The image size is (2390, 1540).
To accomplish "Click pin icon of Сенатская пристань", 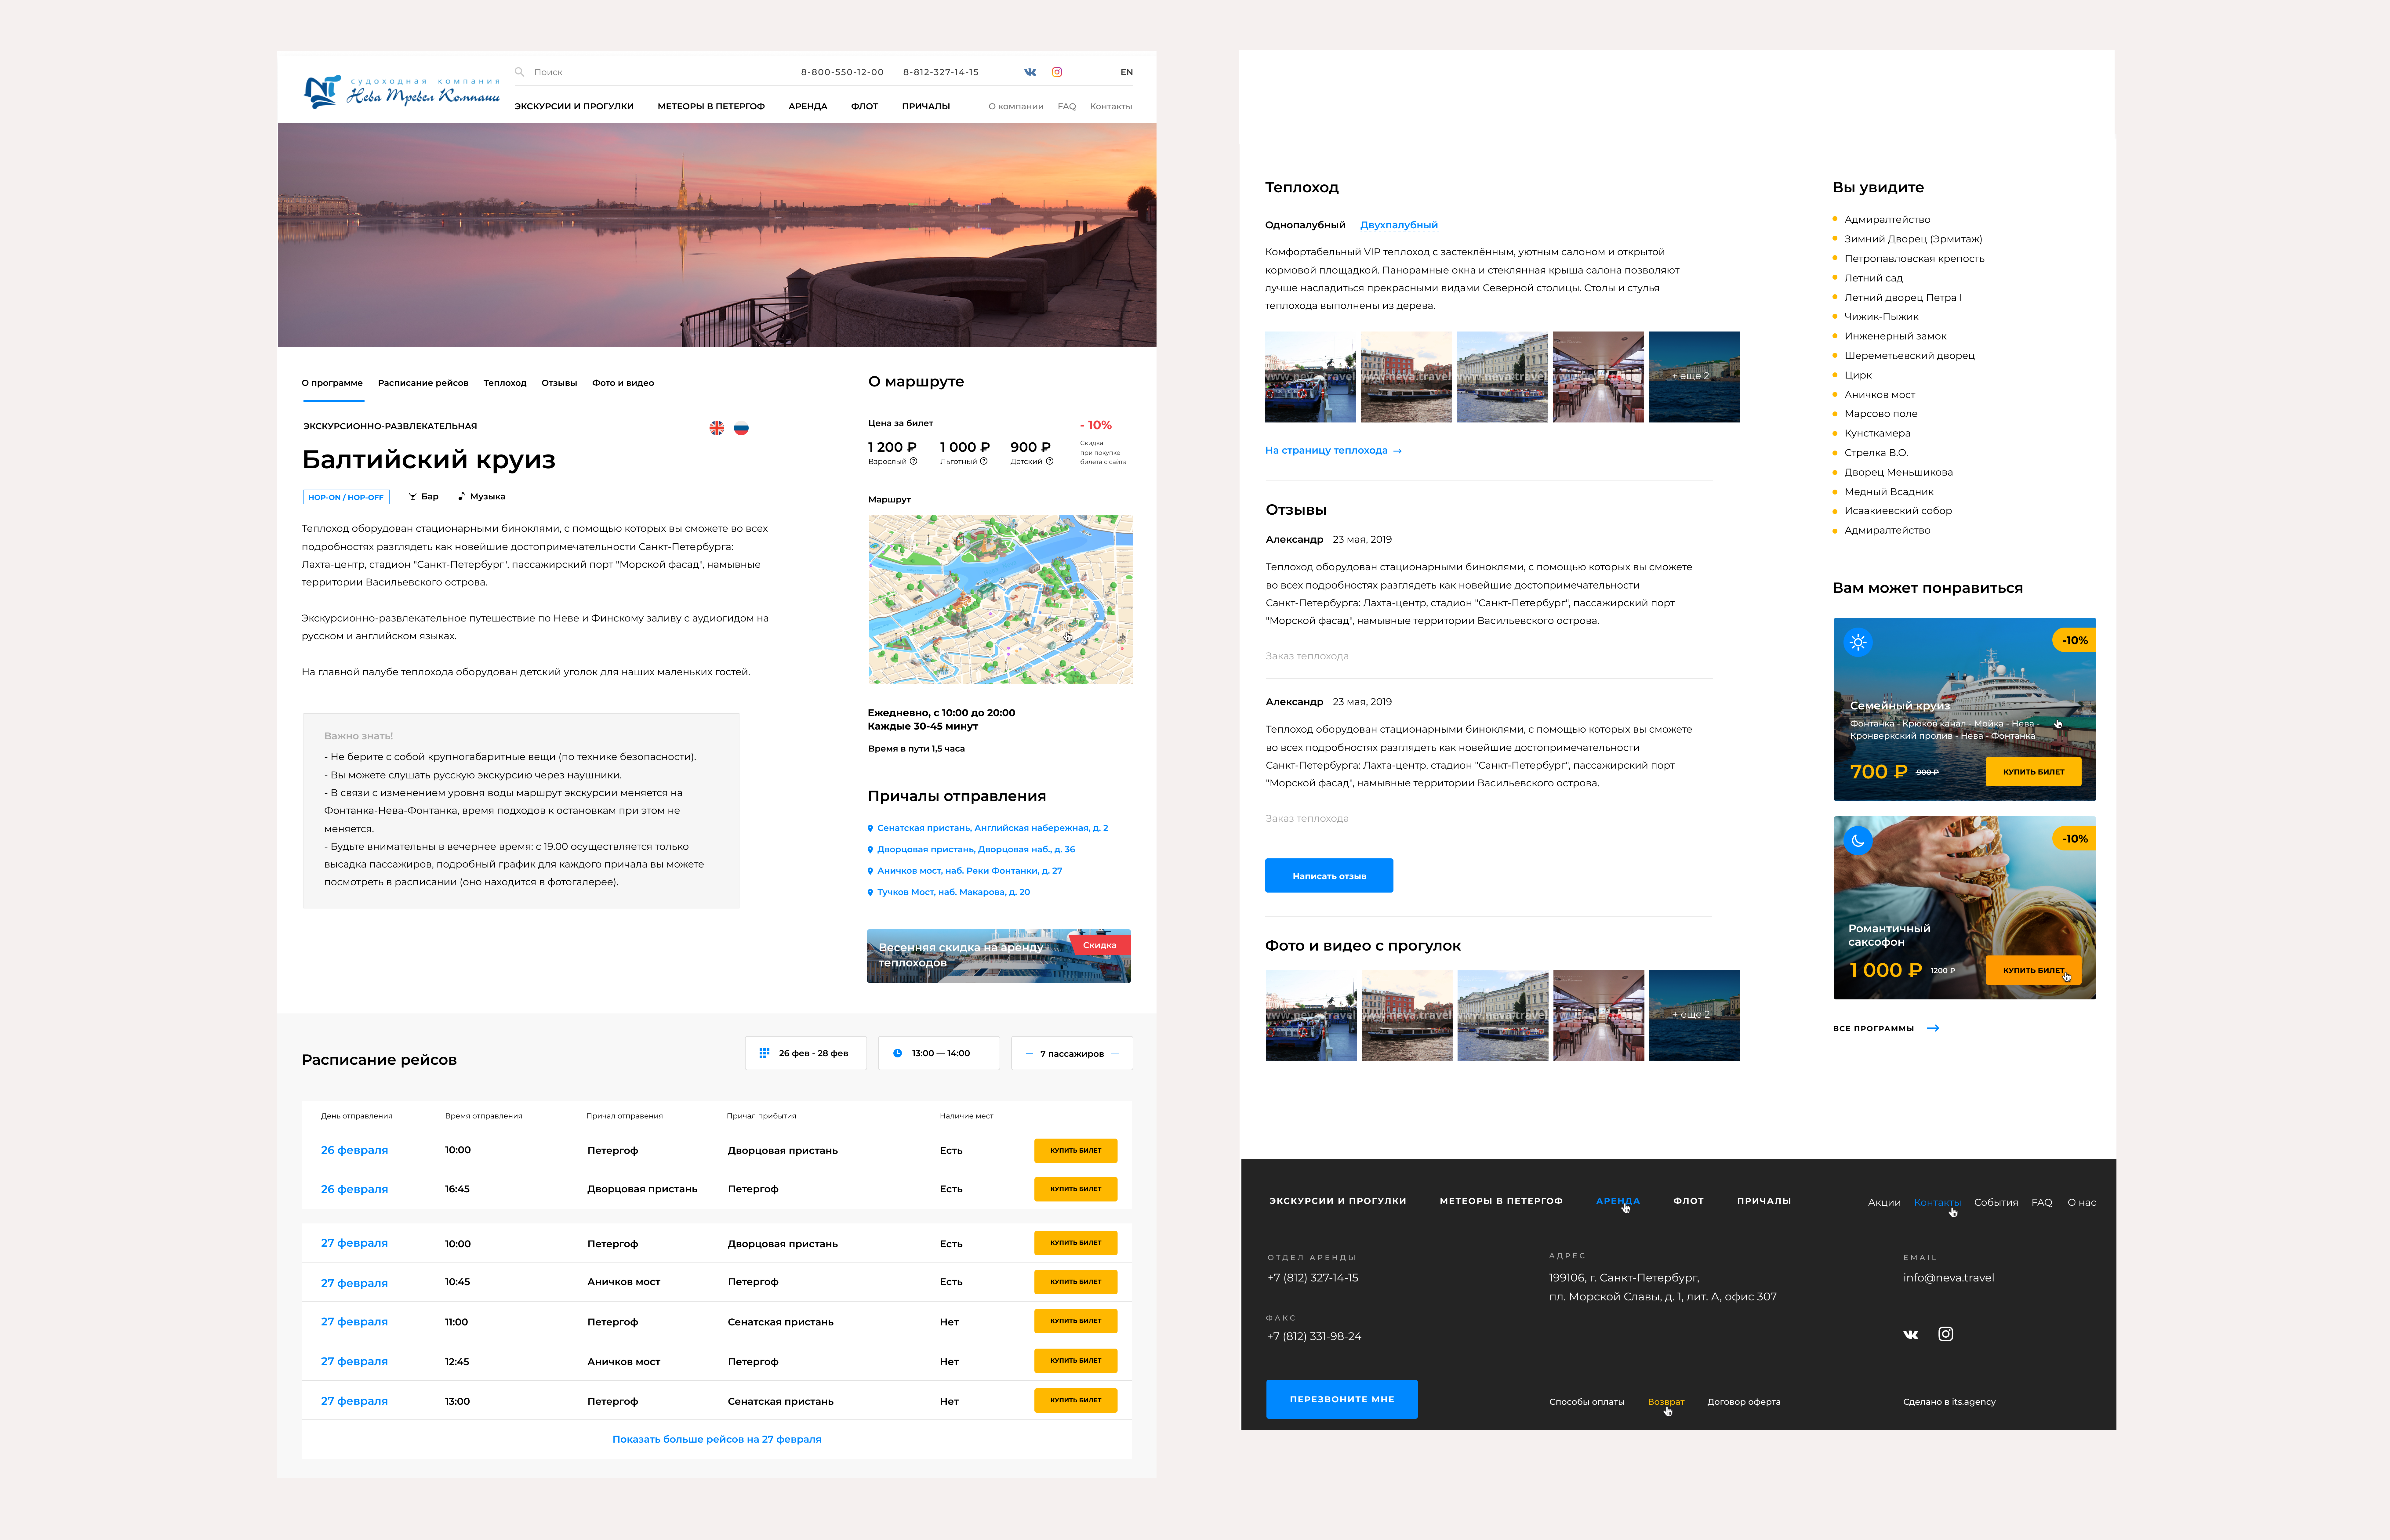I will coord(870,828).
